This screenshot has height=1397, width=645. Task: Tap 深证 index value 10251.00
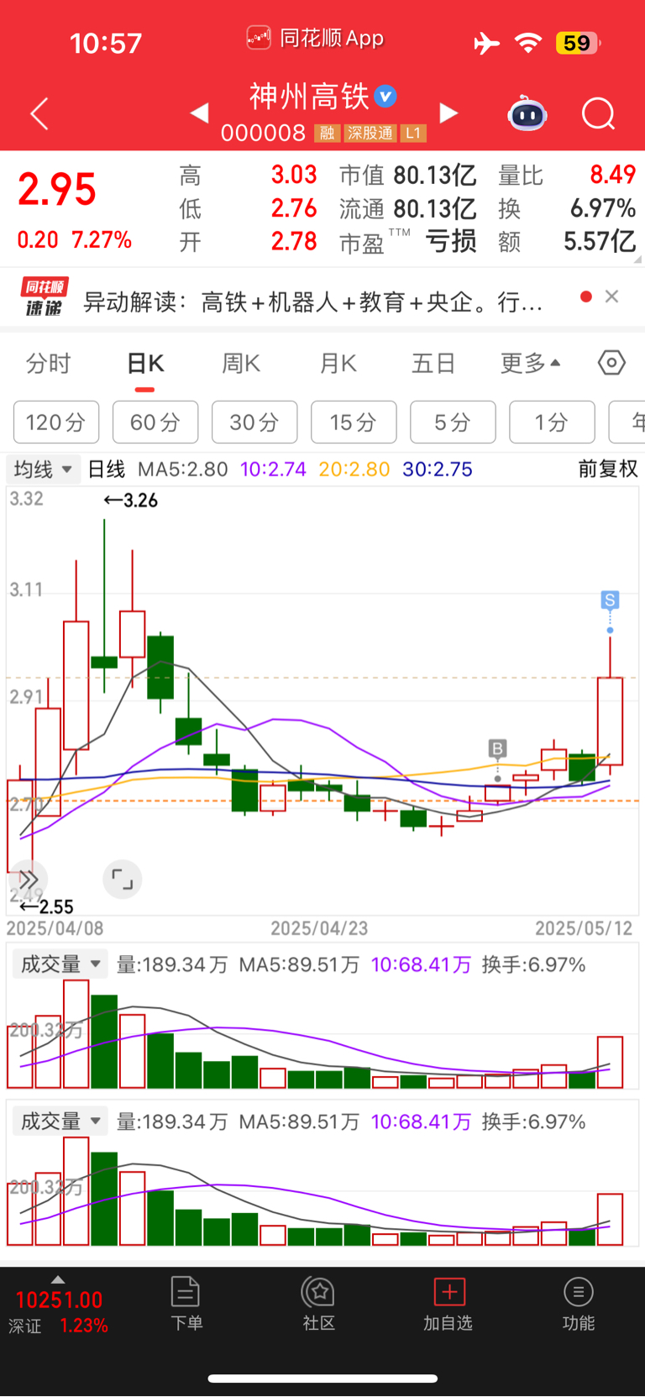[59, 1300]
